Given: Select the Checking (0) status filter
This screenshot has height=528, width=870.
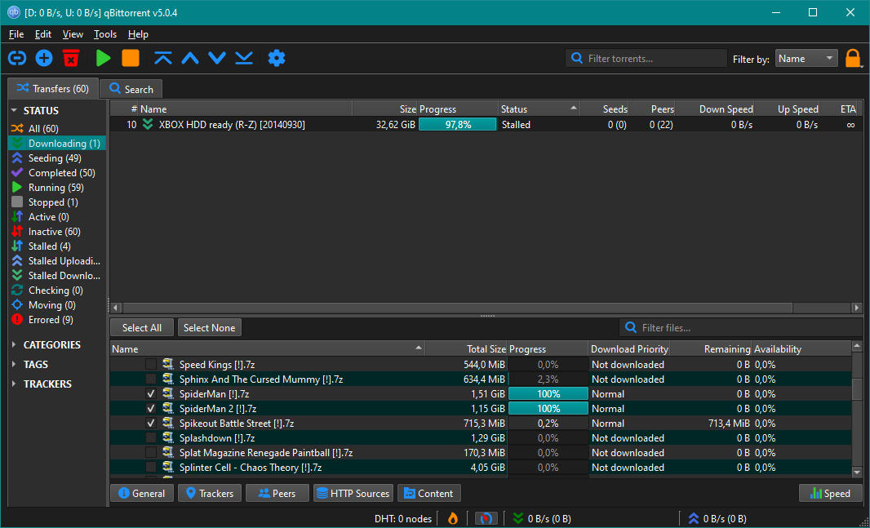Looking at the screenshot, I should pyautogui.click(x=57, y=291).
